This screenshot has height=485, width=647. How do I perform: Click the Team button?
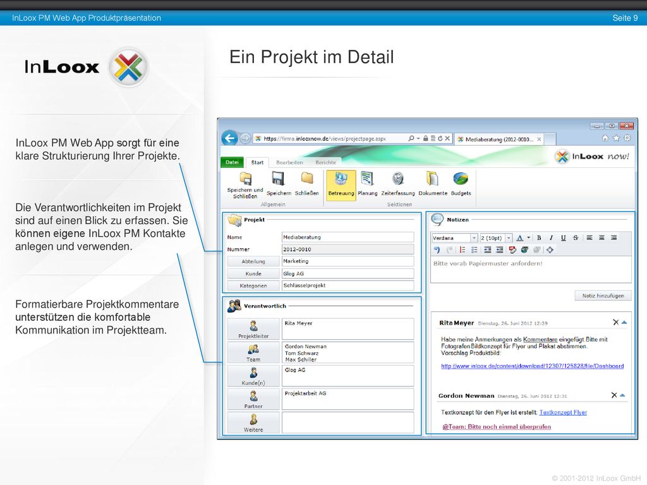coord(253,352)
